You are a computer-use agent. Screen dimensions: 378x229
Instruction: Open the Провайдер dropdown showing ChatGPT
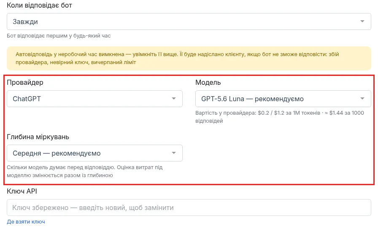[x=94, y=99]
